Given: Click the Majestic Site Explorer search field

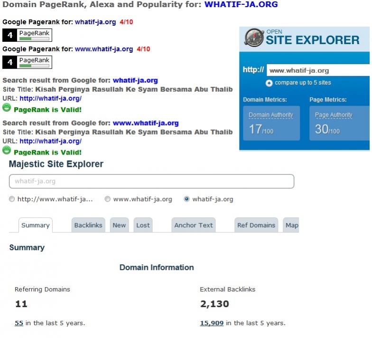Looking at the screenshot, I should tap(152, 182).
